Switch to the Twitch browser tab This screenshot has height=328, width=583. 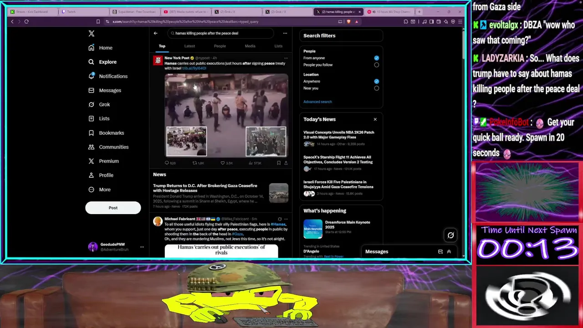tap(85, 12)
